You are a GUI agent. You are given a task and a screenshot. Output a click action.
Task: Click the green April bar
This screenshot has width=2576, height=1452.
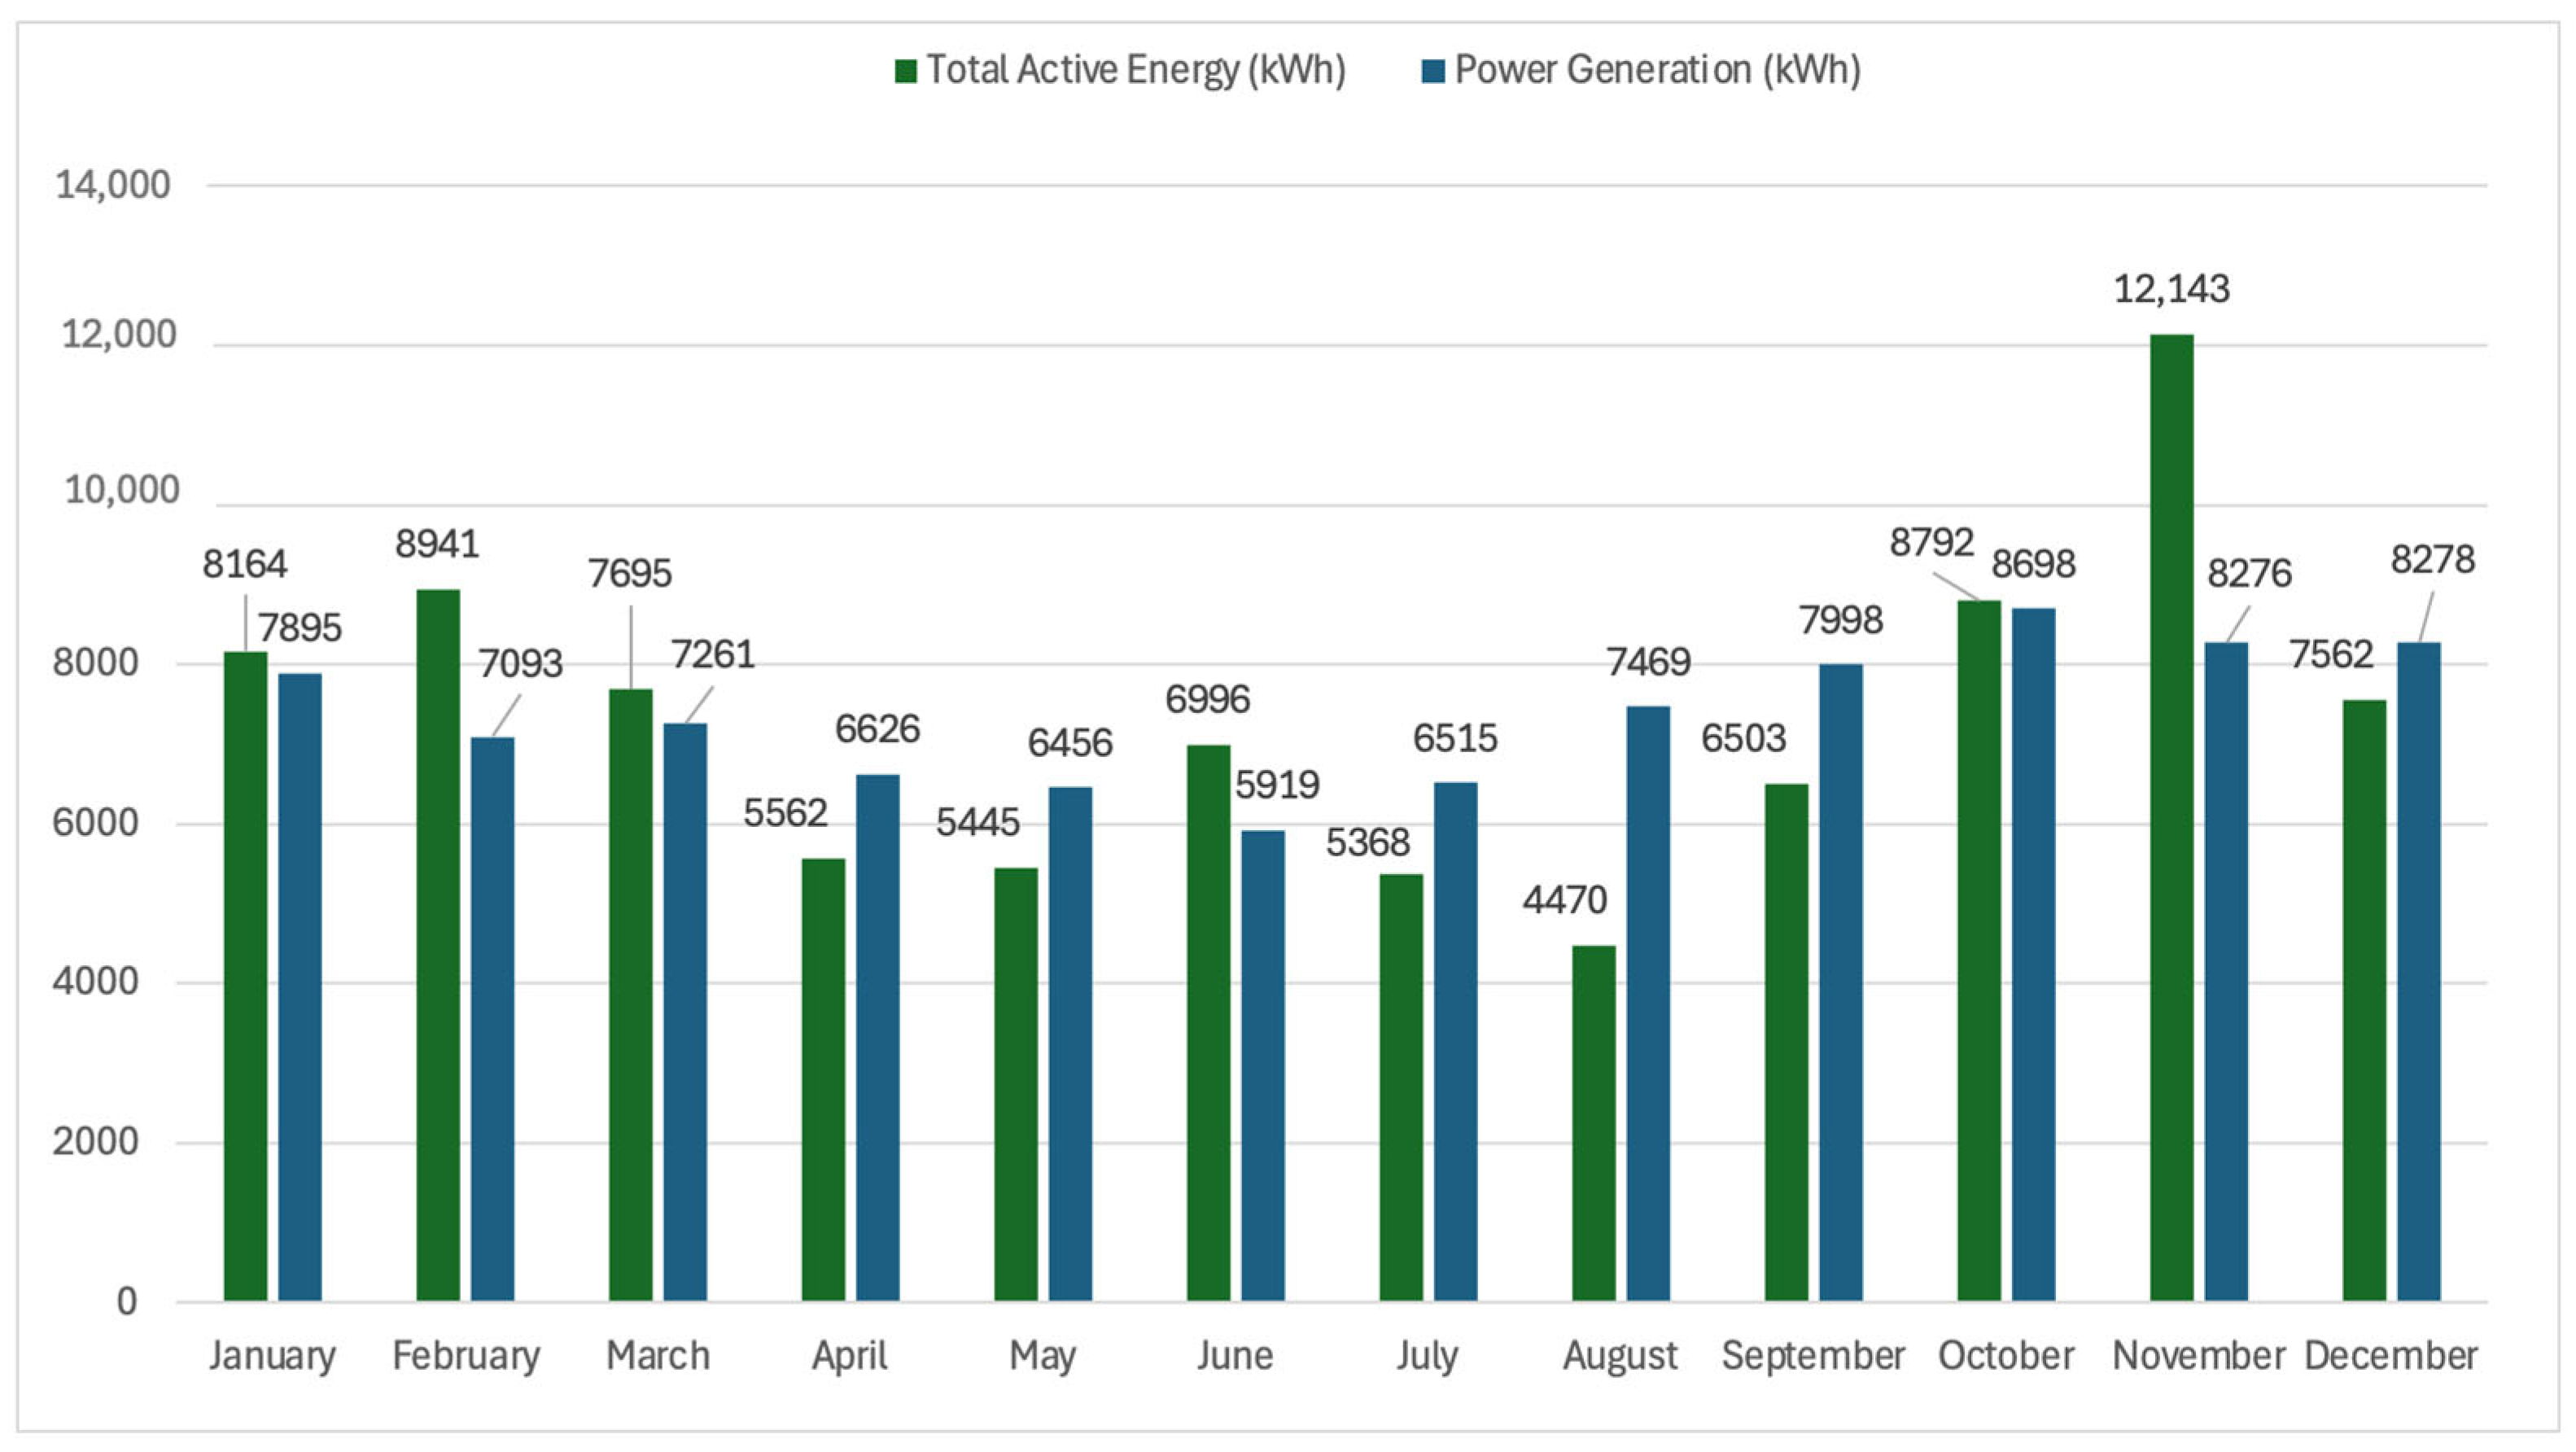(x=823, y=1079)
